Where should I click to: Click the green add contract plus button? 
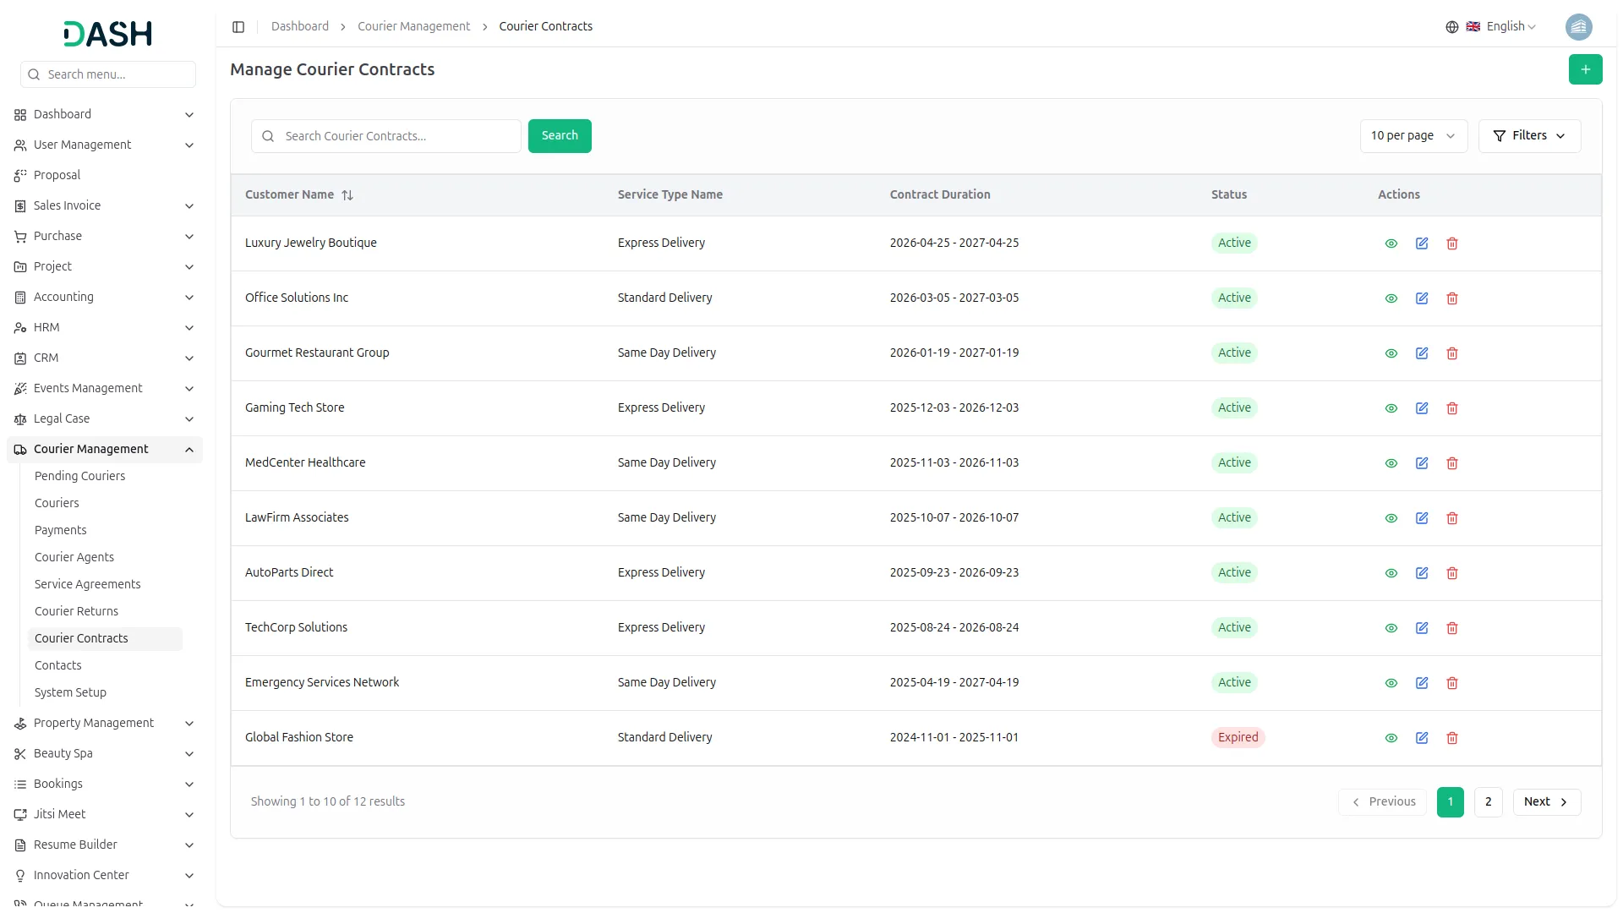[x=1585, y=69]
